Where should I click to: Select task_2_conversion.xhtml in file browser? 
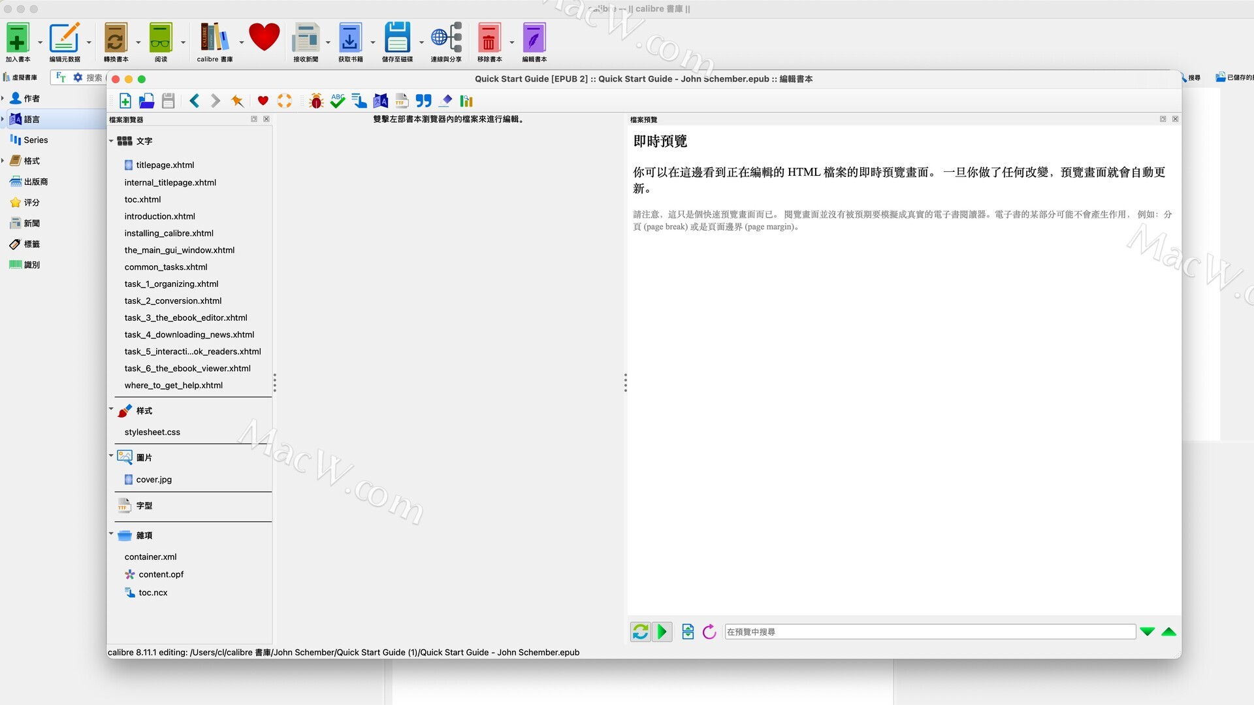(x=173, y=301)
